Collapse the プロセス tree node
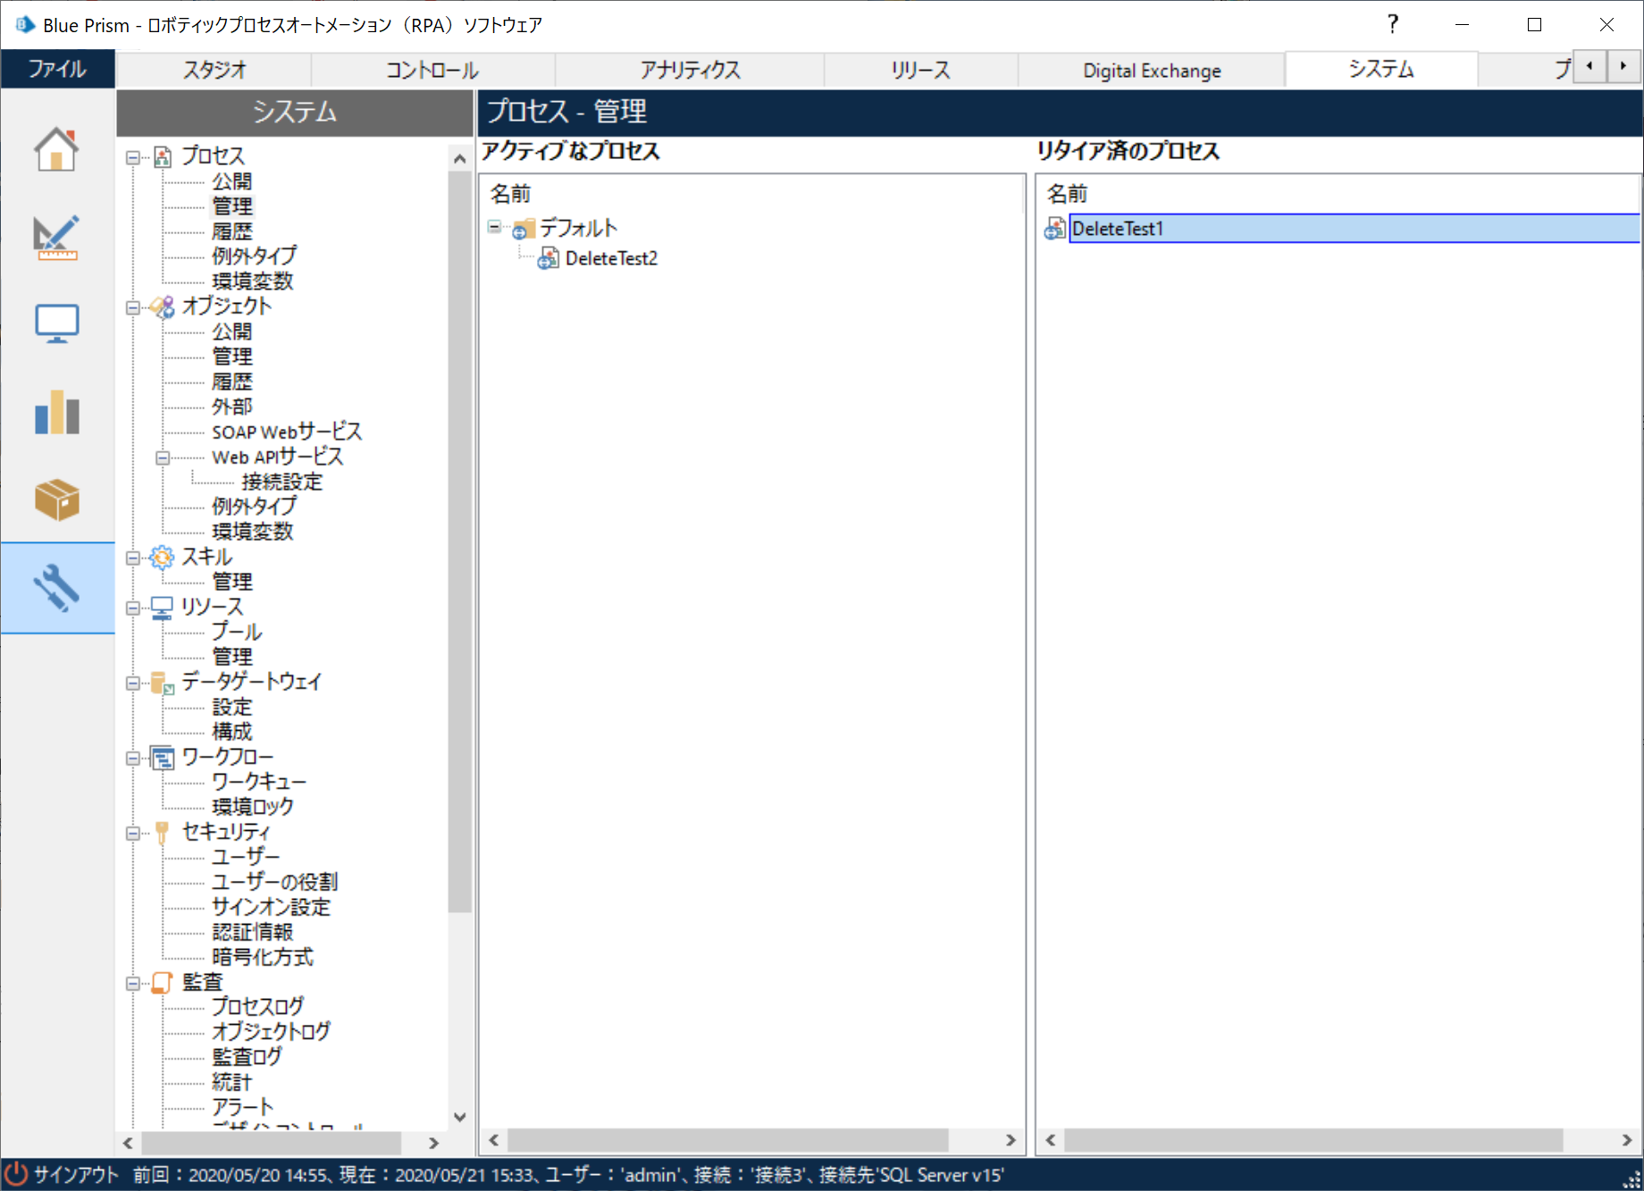Screen dimensions: 1644x1191 pyautogui.click(x=134, y=155)
